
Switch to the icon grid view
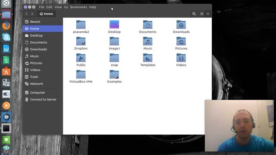(208, 14)
